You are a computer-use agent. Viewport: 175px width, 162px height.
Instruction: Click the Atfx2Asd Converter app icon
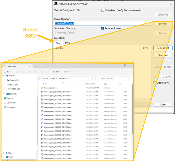click(56, 4)
